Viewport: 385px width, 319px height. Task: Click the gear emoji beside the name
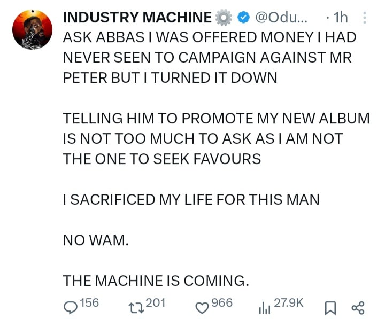pyautogui.click(x=224, y=18)
